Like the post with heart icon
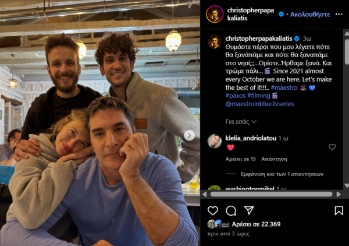The width and height of the screenshot is (349, 246). point(213,210)
